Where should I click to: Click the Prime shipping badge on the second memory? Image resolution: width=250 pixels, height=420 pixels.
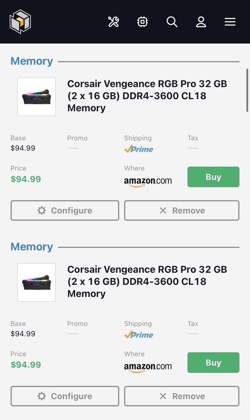(139, 334)
